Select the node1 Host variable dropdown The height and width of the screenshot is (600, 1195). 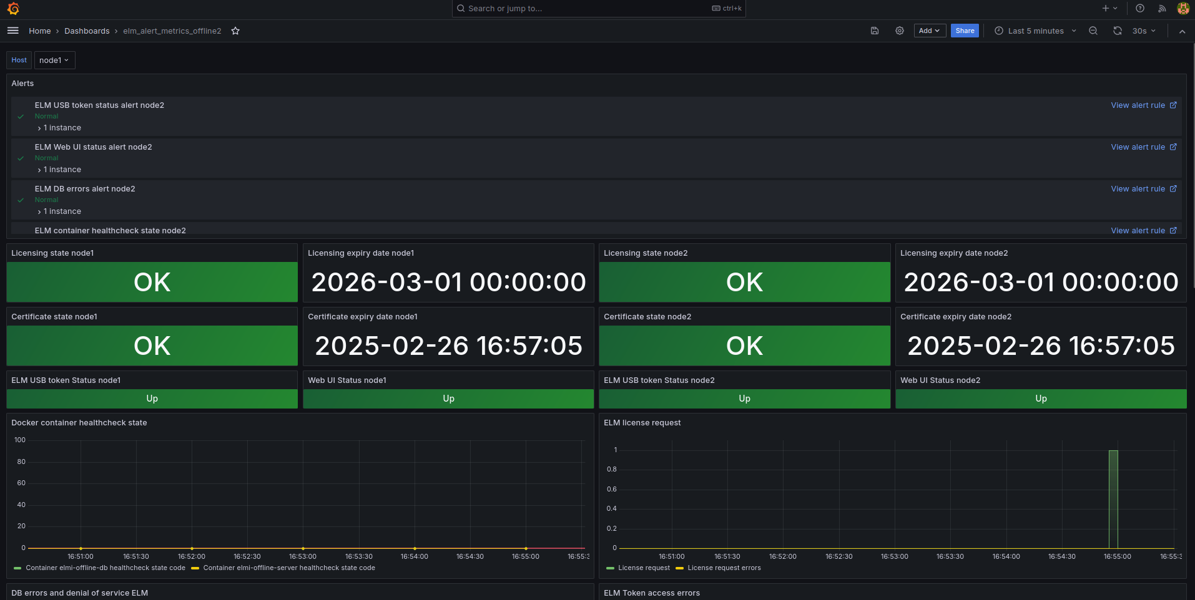pyautogui.click(x=54, y=60)
